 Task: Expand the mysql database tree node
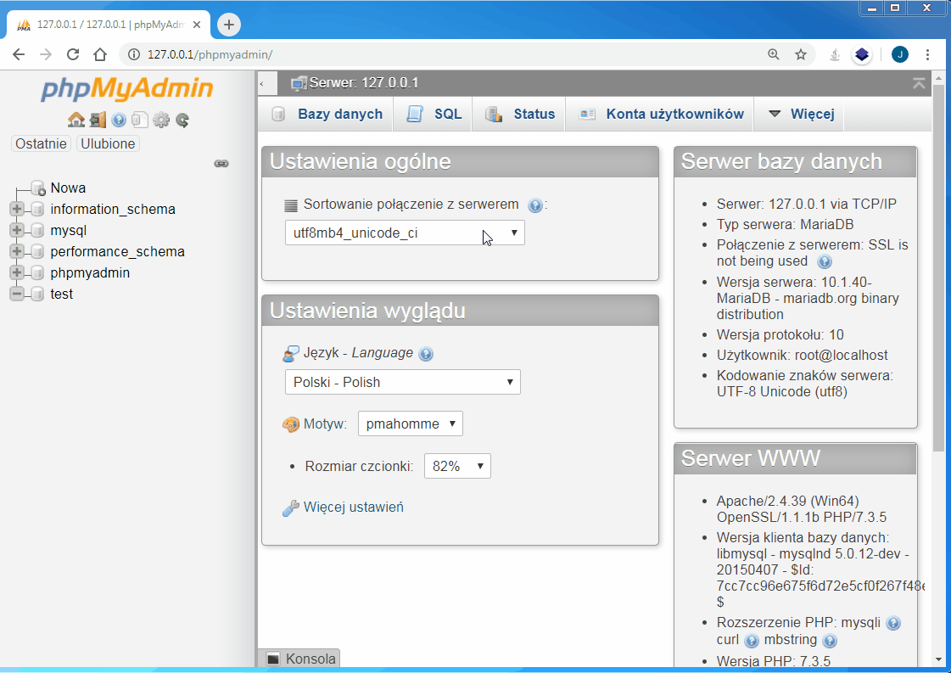[17, 231]
